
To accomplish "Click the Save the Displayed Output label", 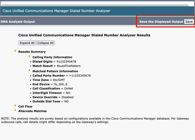I will click(x=161, y=22).
